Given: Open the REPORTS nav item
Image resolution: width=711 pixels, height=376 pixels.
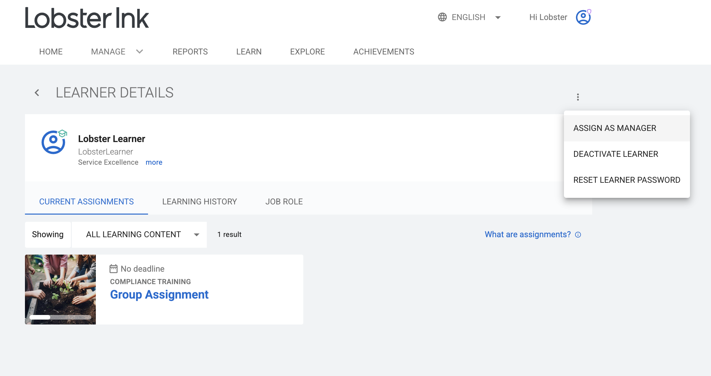Looking at the screenshot, I should click(x=190, y=52).
